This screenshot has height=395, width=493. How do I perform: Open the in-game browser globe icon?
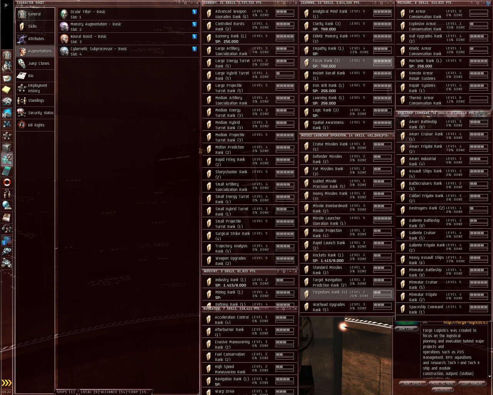click(x=7, y=206)
